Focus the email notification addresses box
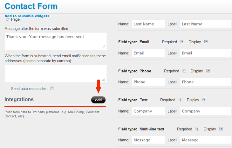This screenshot has height=148, width=232. 56,74
